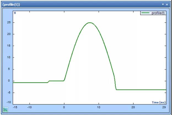172x115 pixels.
Task: Select the 0 tick on the X-axis
Action: [64, 107]
